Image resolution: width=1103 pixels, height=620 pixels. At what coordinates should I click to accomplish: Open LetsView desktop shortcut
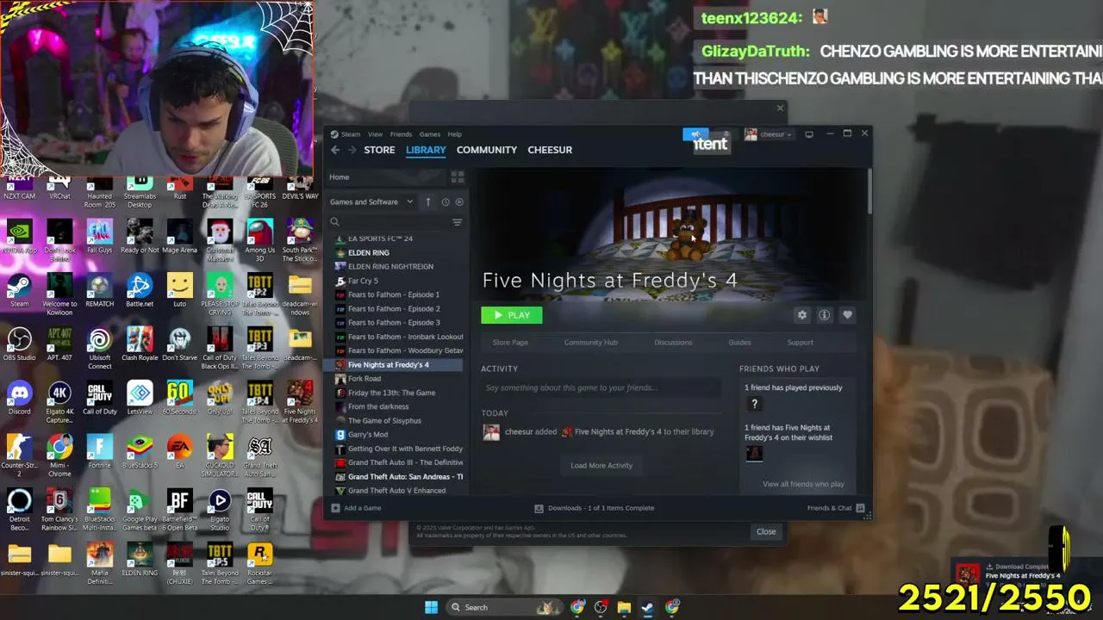point(140,400)
